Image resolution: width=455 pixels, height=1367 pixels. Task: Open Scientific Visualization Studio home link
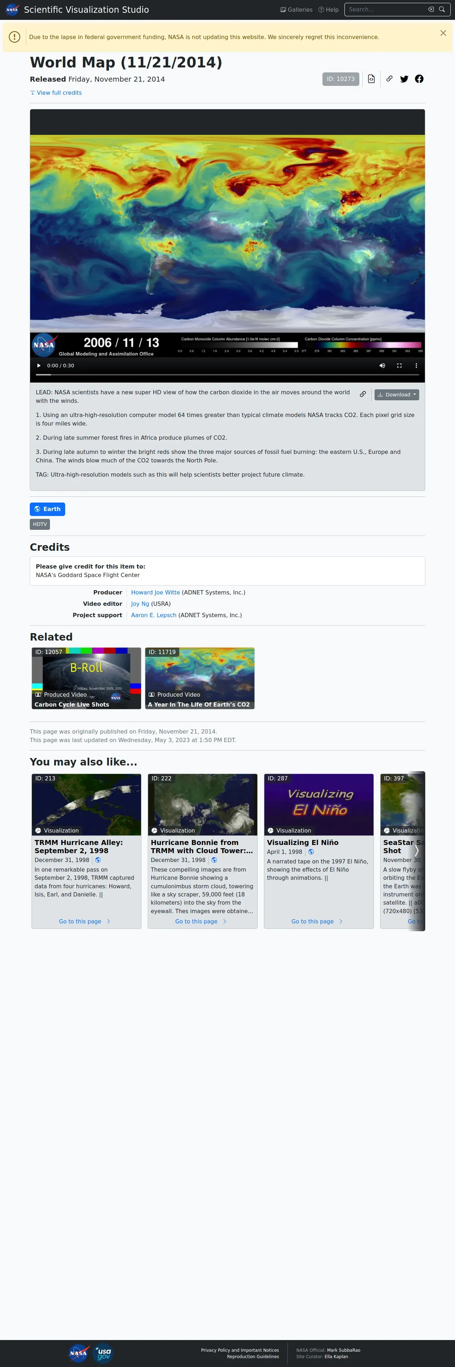86,10
